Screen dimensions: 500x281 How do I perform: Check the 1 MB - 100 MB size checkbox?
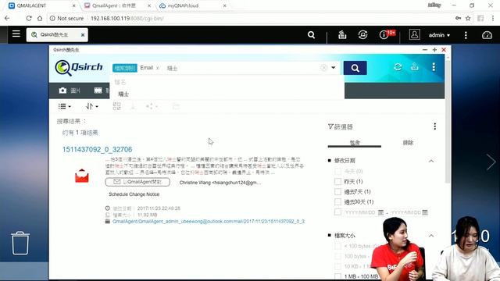click(337, 276)
